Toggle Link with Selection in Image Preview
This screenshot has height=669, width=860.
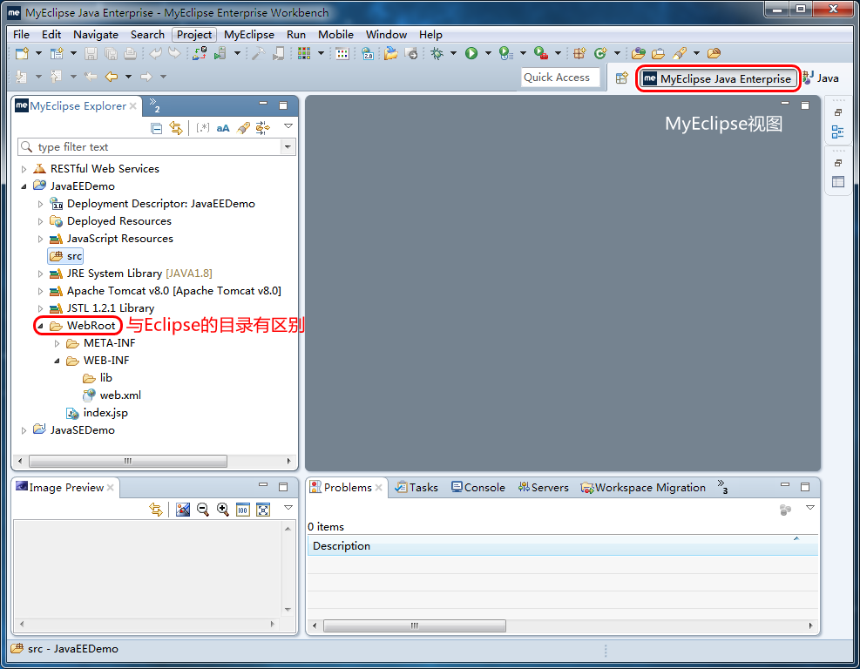pos(156,510)
